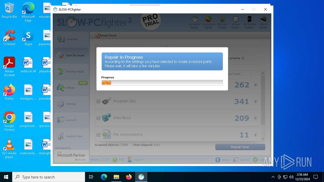Click the issues list scrollbar up arrow
This screenshot has height=182, width=324.
pos(263,73)
